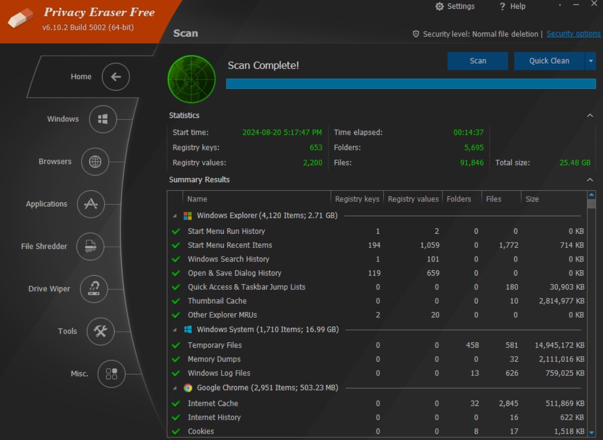
Task: Click the Google Chrome group icon
Action: [188, 388]
